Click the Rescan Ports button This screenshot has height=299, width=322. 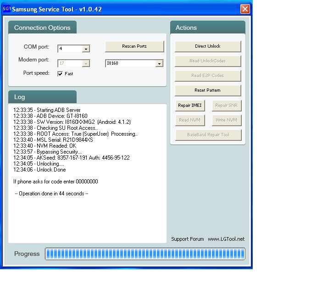click(x=134, y=46)
